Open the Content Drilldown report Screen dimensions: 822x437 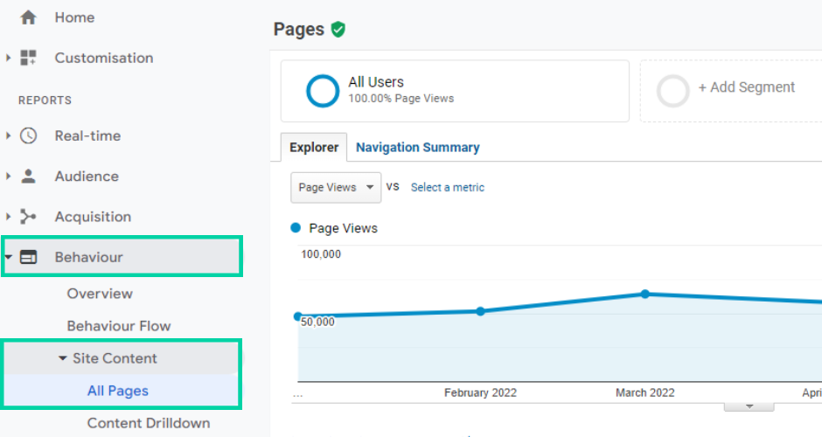pos(149,423)
